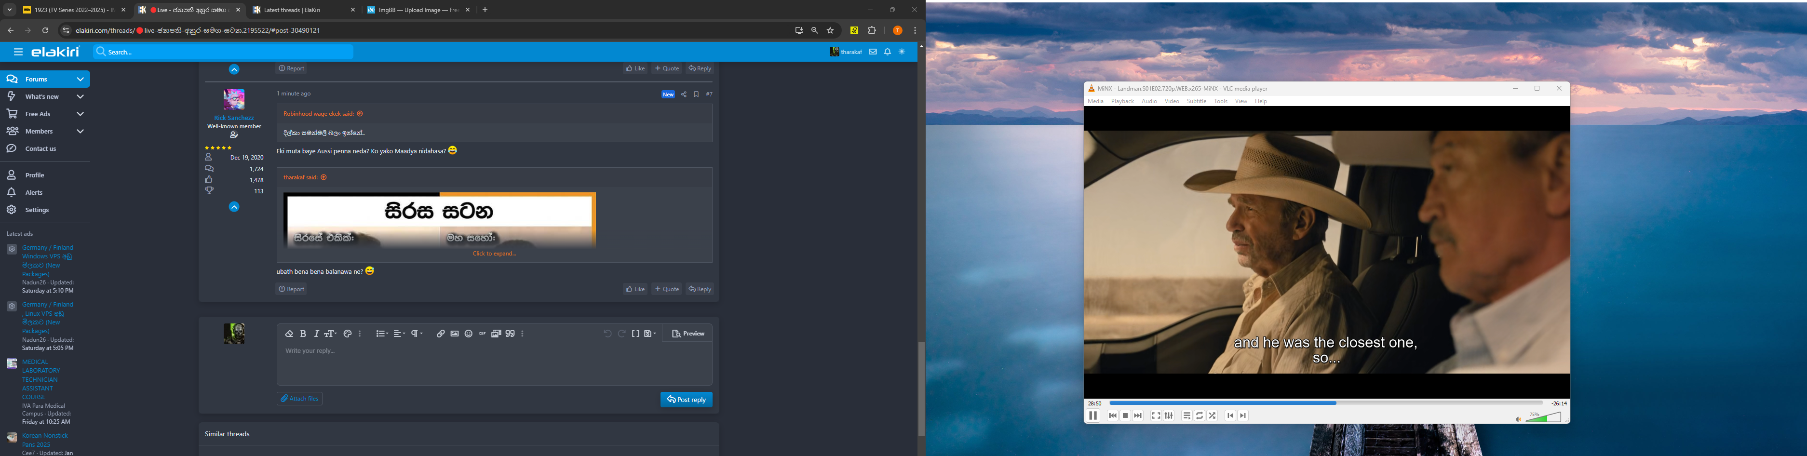Open the text alignment dropdown
1807x456 pixels.
point(399,334)
